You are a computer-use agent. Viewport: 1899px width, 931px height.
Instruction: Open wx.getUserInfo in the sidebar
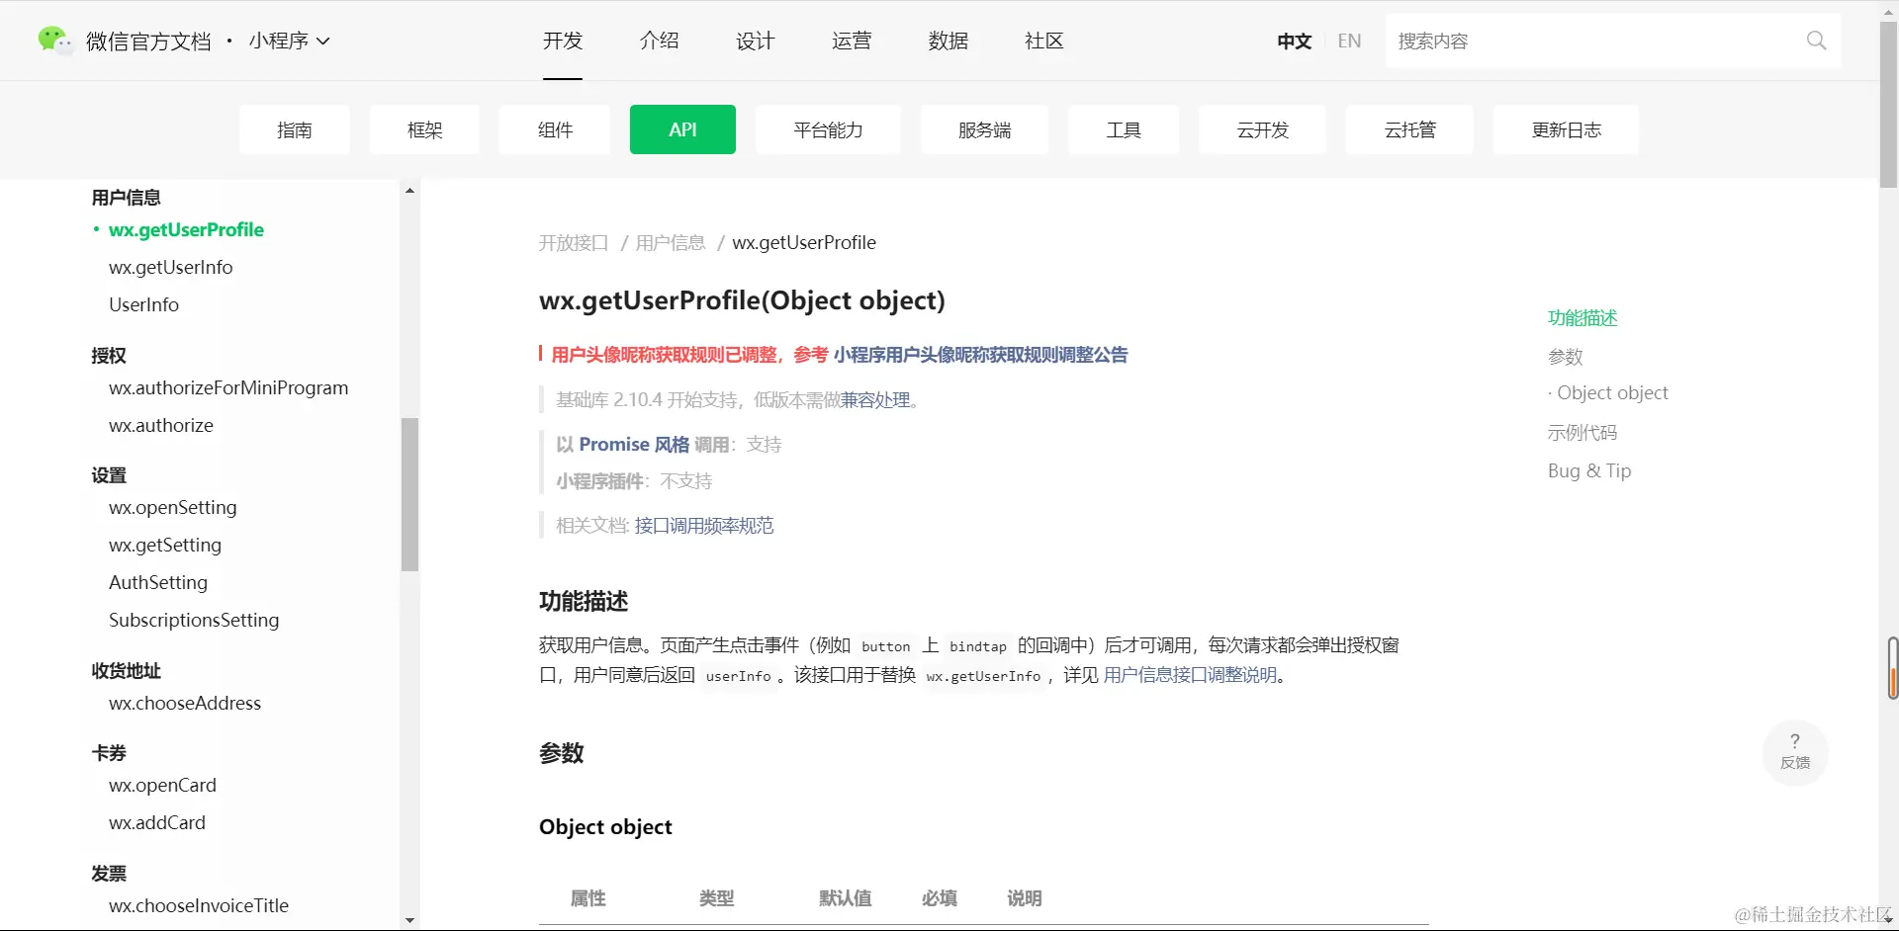(170, 267)
